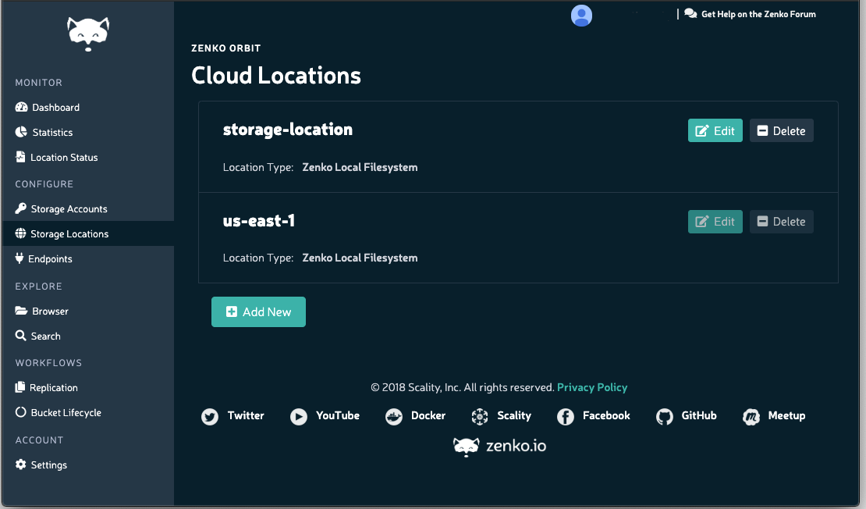866x509 pixels.
Task: Open the GitHub text link
Action: pyautogui.click(x=699, y=415)
